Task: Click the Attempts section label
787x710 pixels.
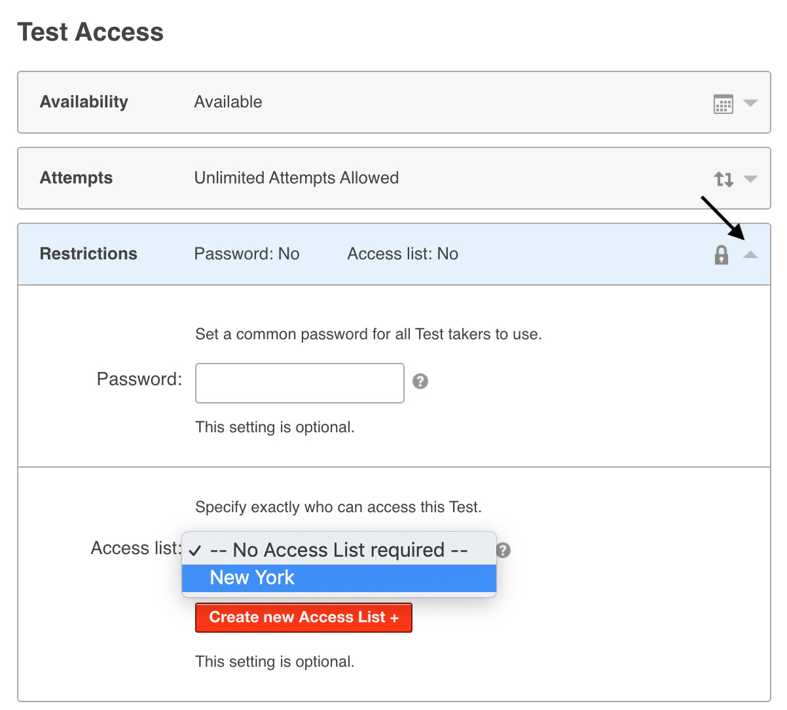Action: coord(76,178)
